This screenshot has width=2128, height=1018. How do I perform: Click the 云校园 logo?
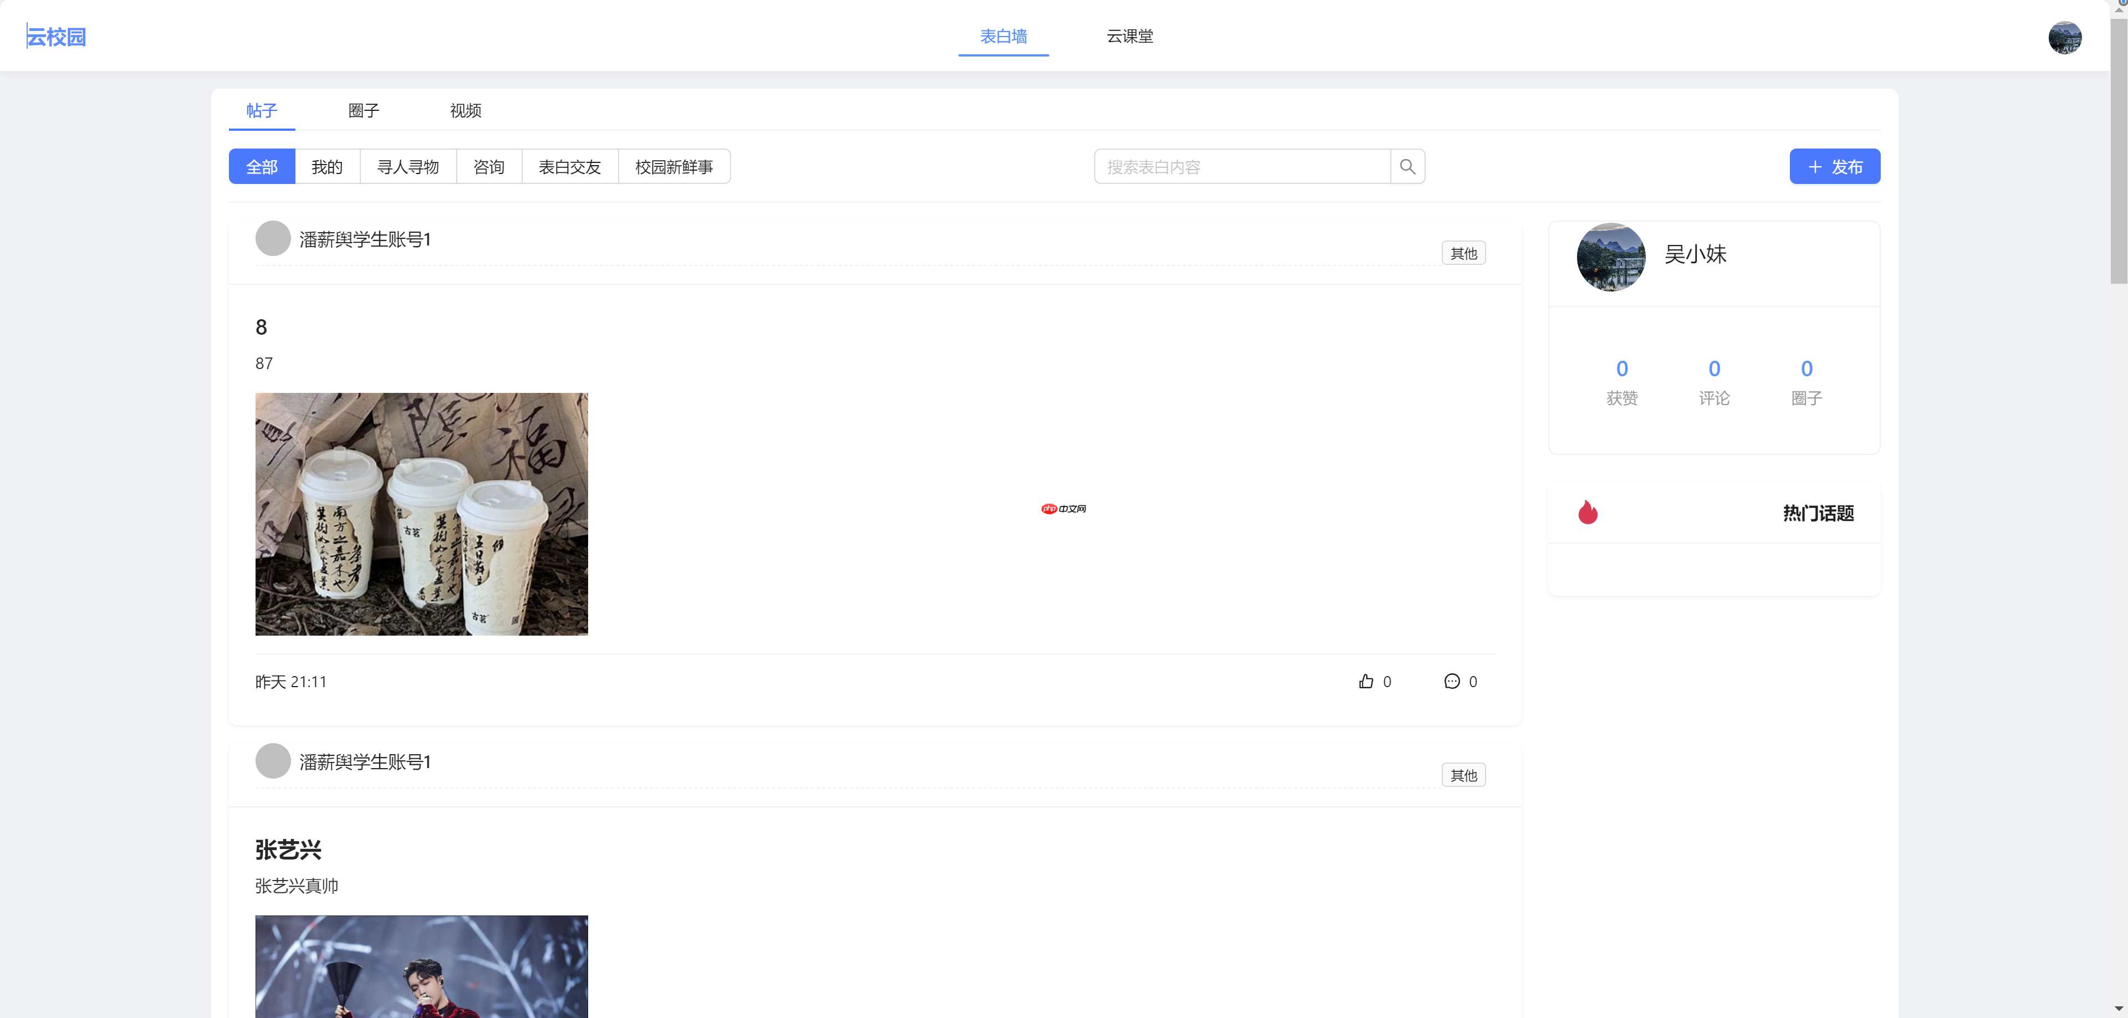point(56,35)
